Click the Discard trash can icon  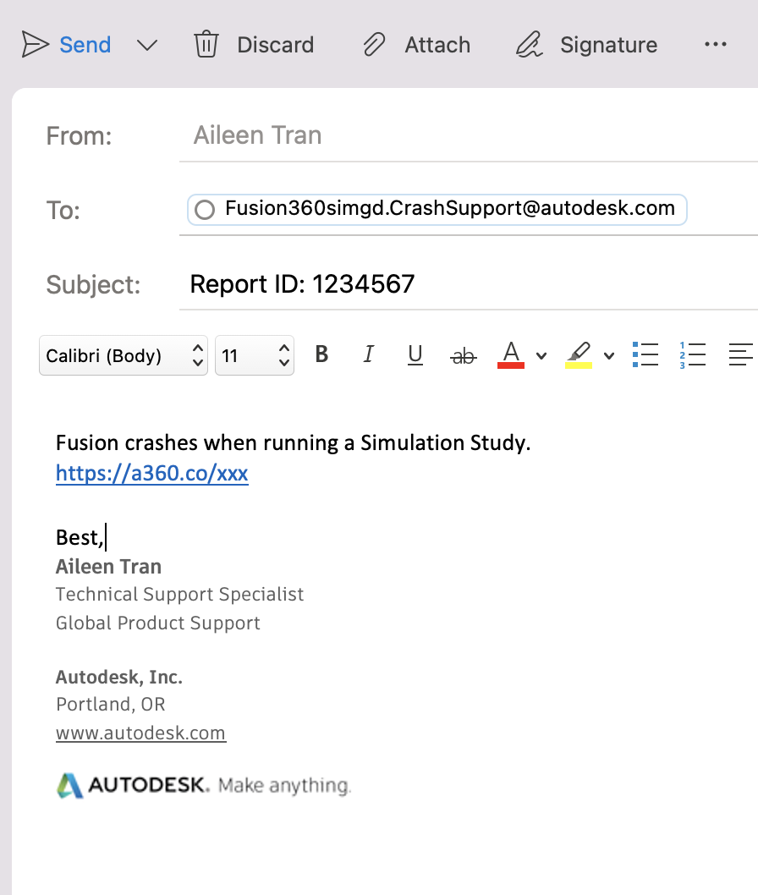[x=206, y=44]
